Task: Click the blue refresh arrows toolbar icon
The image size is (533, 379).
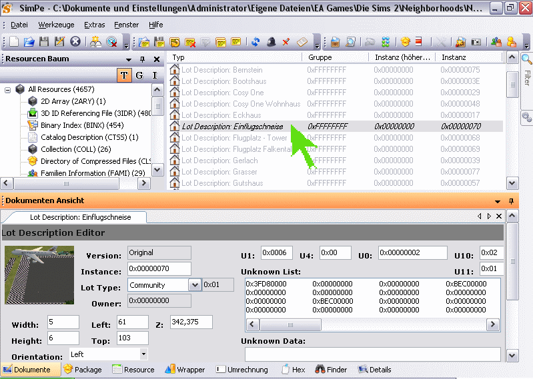Action: tap(255, 42)
